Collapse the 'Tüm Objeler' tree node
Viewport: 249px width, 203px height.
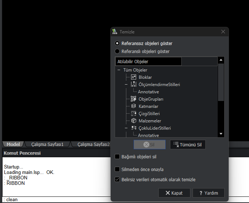[x=119, y=70]
